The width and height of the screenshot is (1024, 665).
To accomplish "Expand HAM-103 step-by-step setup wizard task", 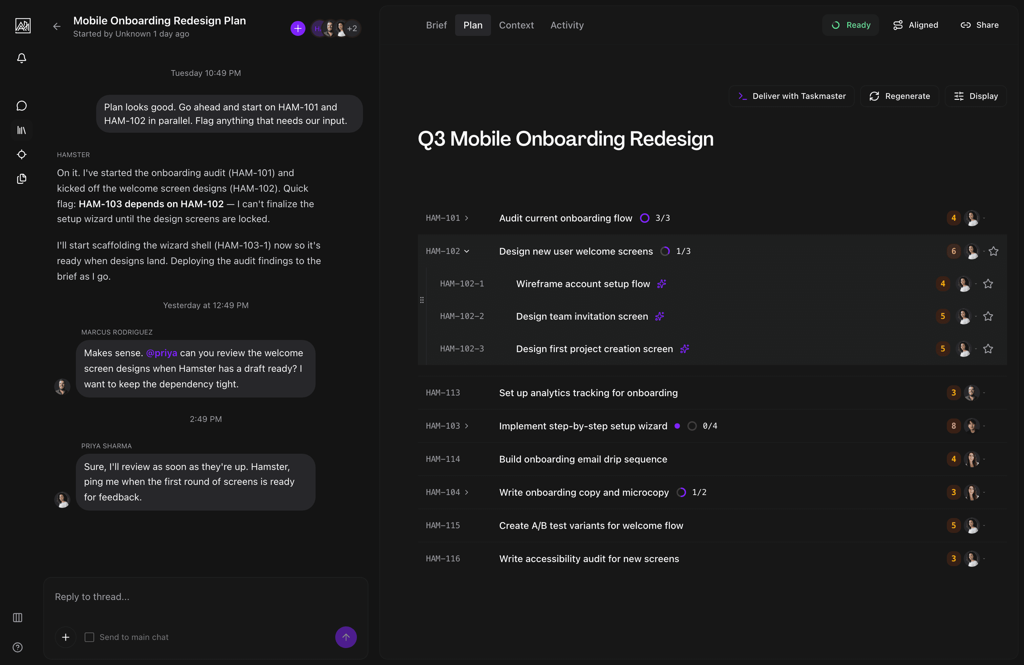I will tap(467, 426).
